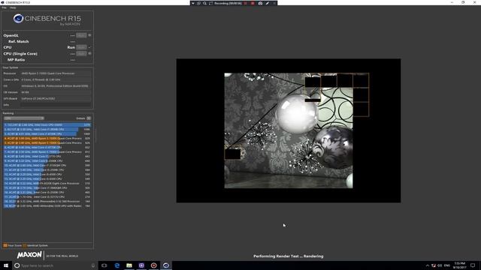Select rank 1 Intel Xeon X5650 ranking row
This screenshot has width=481, height=270.
(47, 125)
